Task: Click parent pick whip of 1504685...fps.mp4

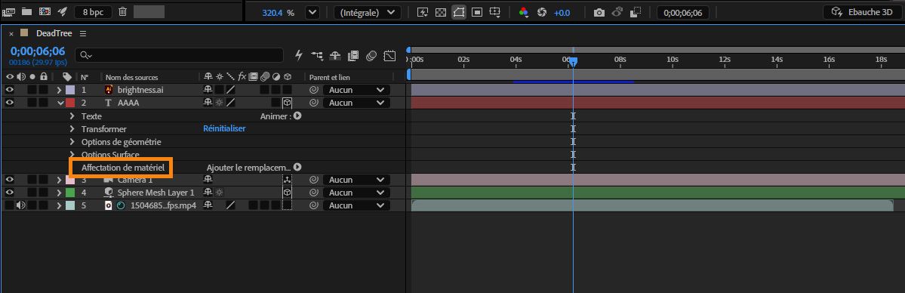Action: [x=314, y=205]
